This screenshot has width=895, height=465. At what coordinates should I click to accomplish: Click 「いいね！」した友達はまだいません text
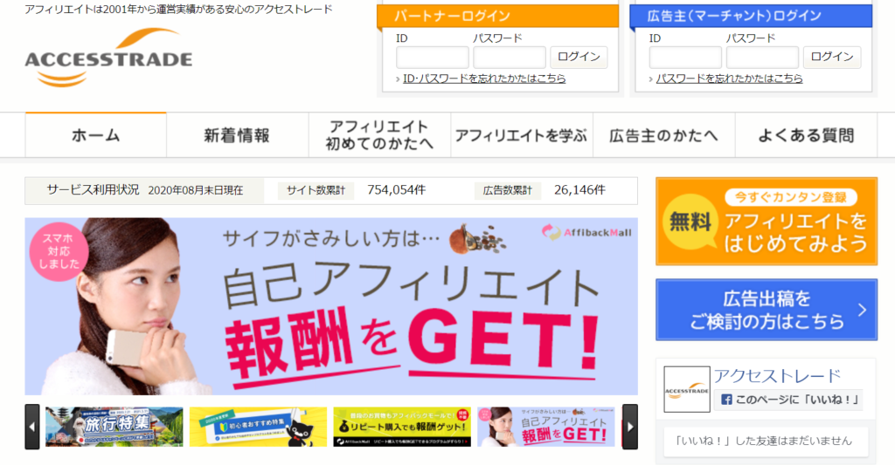(x=763, y=441)
